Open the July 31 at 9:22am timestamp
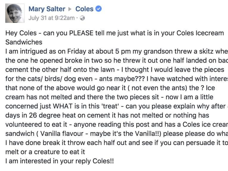The width and height of the screenshot is (228, 171). [52, 18]
